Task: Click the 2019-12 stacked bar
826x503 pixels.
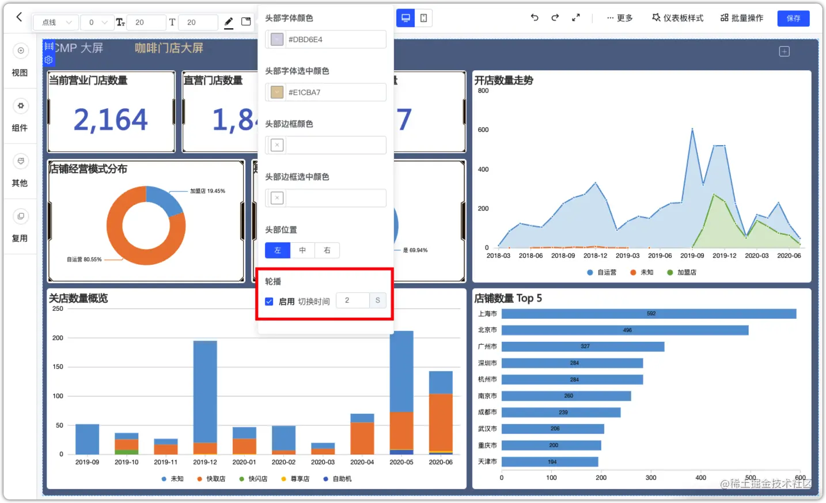Action: (205, 398)
